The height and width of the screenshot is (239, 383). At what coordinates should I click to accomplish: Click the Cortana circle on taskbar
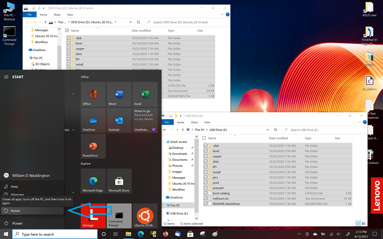[104, 234]
